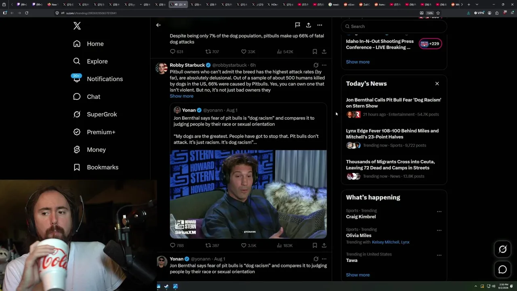517x291 pixels.
Task: Show more trends under What's happening
Action: tap(357, 275)
